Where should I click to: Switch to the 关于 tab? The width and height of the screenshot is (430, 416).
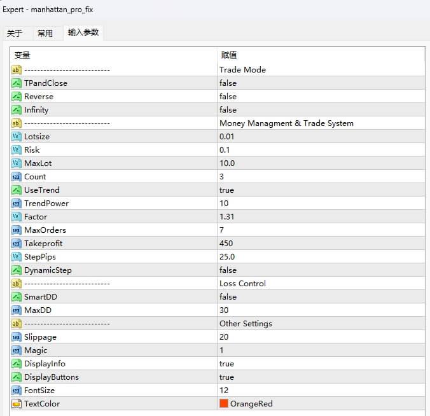click(15, 34)
